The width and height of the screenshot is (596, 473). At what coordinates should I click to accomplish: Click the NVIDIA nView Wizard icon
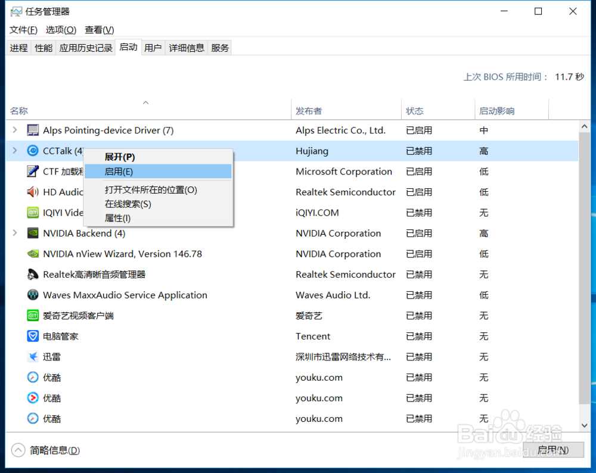point(33,253)
